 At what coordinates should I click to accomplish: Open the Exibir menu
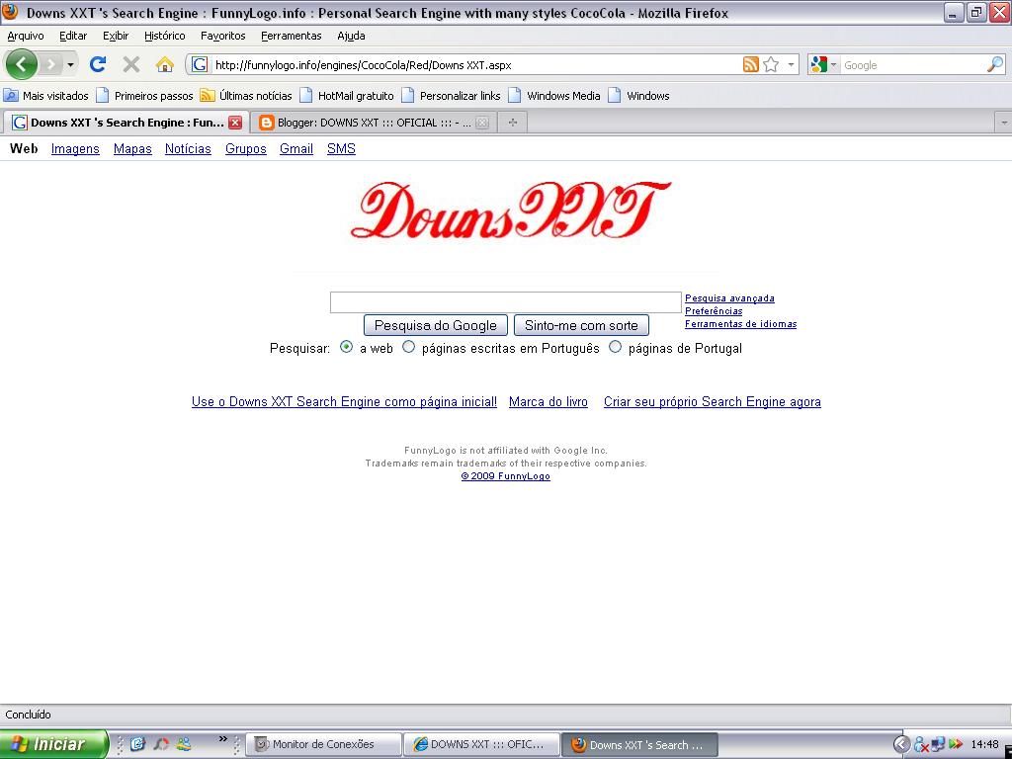point(116,37)
